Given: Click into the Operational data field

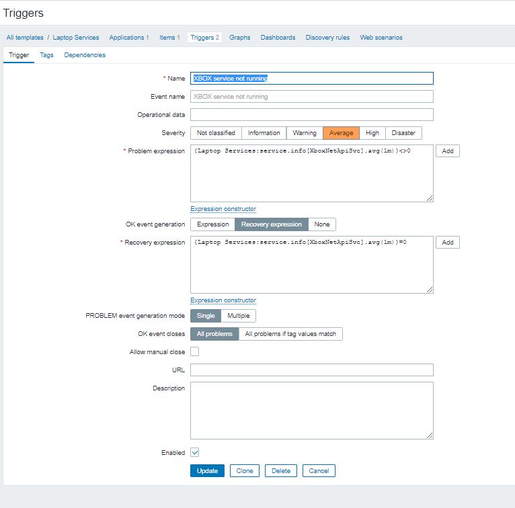Looking at the screenshot, I should (x=311, y=115).
